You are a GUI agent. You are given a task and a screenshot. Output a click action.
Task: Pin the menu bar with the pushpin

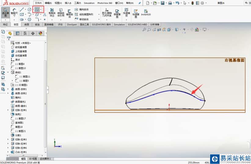point(140,3)
